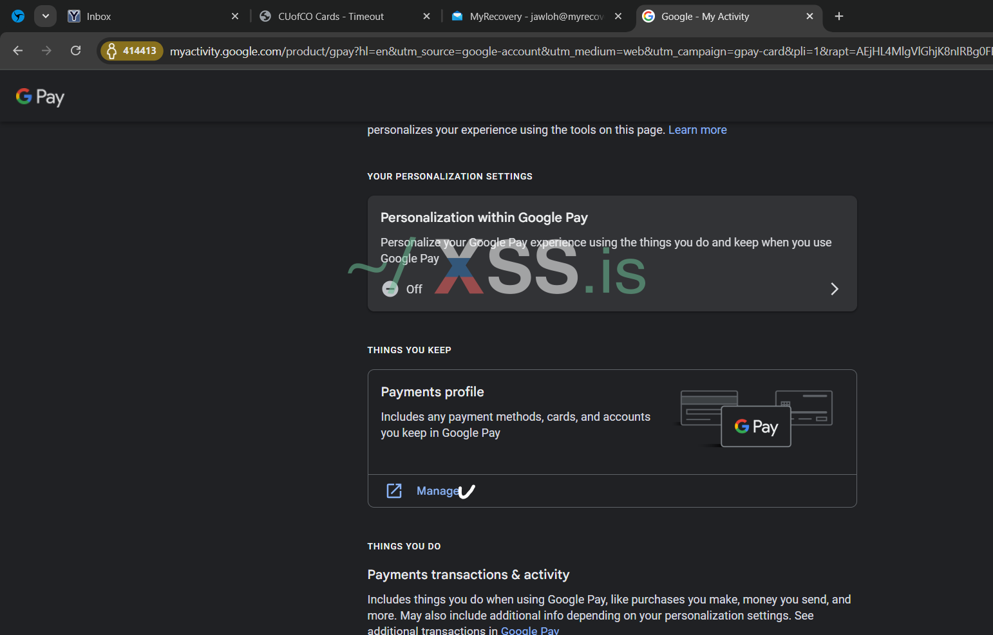993x635 pixels.
Task: Switch to the Inbox tab
Action: pos(153,16)
